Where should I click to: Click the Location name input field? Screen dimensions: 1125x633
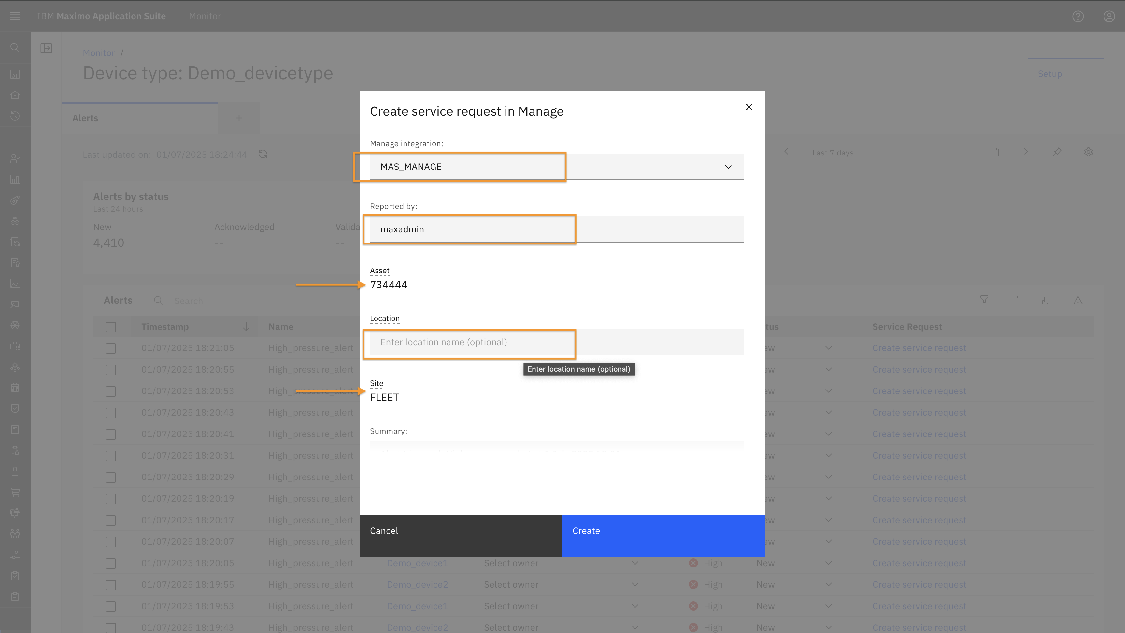pyautogui.click(x=556, y=342)
